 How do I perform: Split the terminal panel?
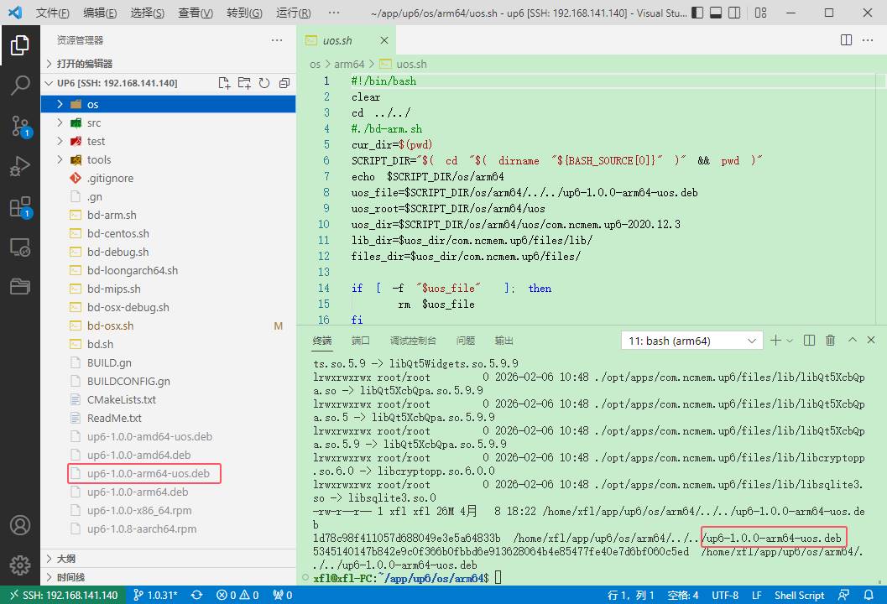[x=809, y=341]
